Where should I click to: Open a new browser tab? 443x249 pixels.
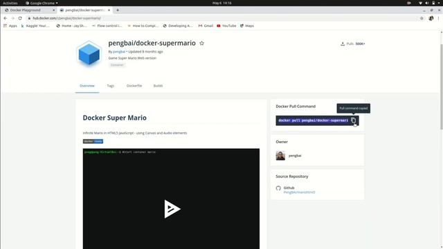click(118, 10)
